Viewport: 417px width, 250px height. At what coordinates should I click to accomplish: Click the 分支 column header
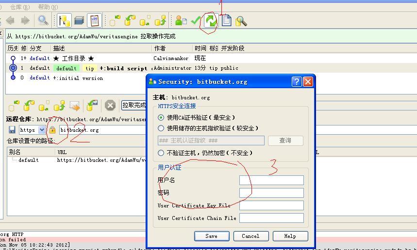[39, 48]
